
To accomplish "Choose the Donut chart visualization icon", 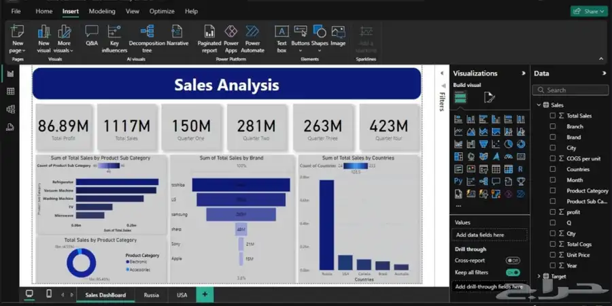I will pos(521,144).
